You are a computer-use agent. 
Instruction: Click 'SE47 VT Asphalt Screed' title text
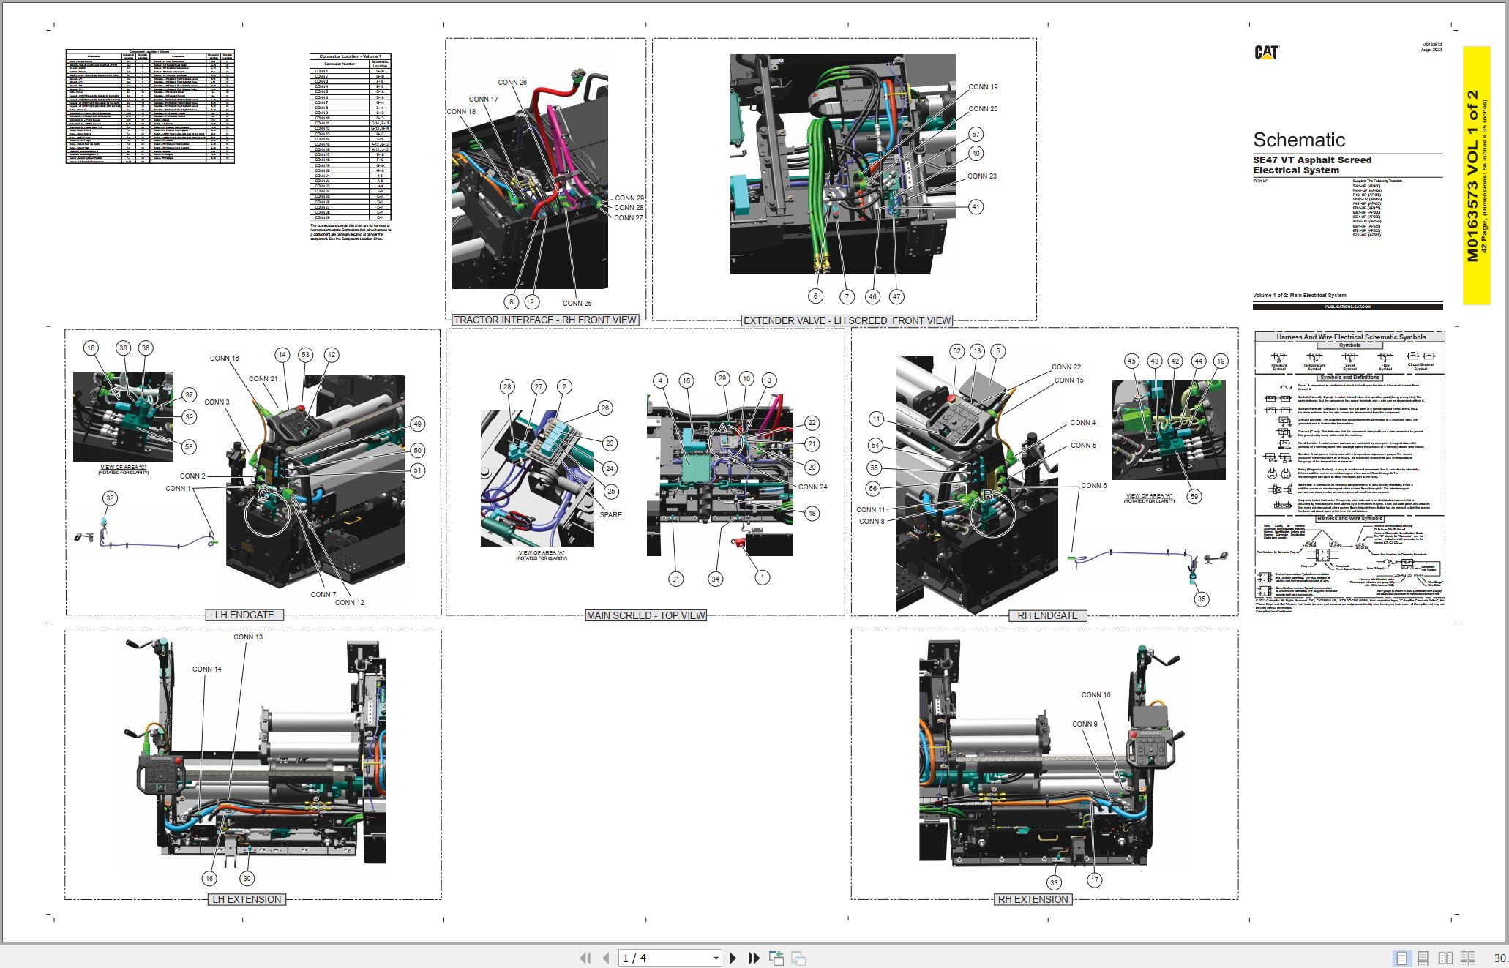click(1312, 160)
